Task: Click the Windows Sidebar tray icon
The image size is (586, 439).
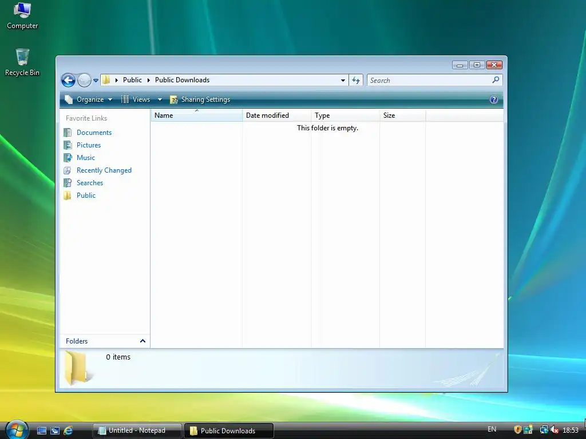Action: pyautogui.click(x=528, y=430)
